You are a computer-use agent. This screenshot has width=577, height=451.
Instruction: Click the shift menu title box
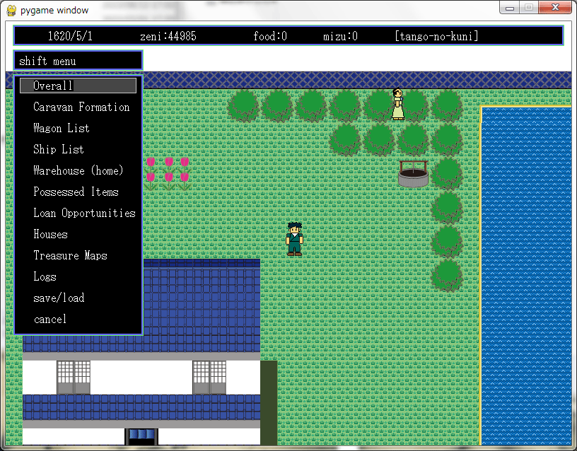78,60
